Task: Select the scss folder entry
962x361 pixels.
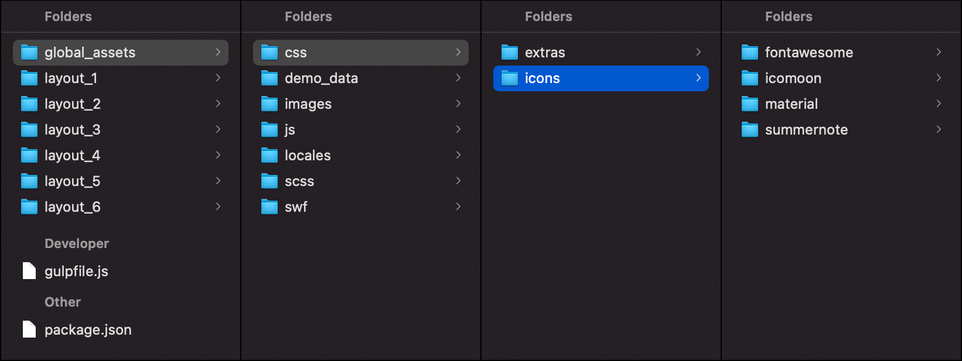Action: point(361,181)
